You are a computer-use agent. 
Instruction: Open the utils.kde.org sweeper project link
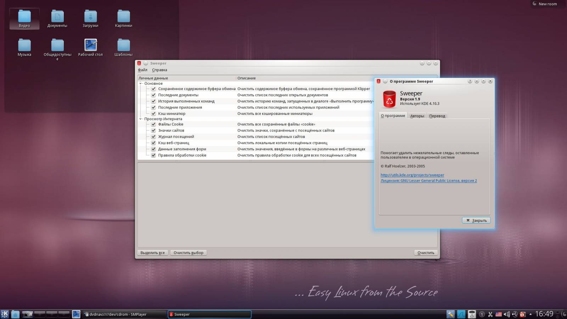click(x=412, y=175)
